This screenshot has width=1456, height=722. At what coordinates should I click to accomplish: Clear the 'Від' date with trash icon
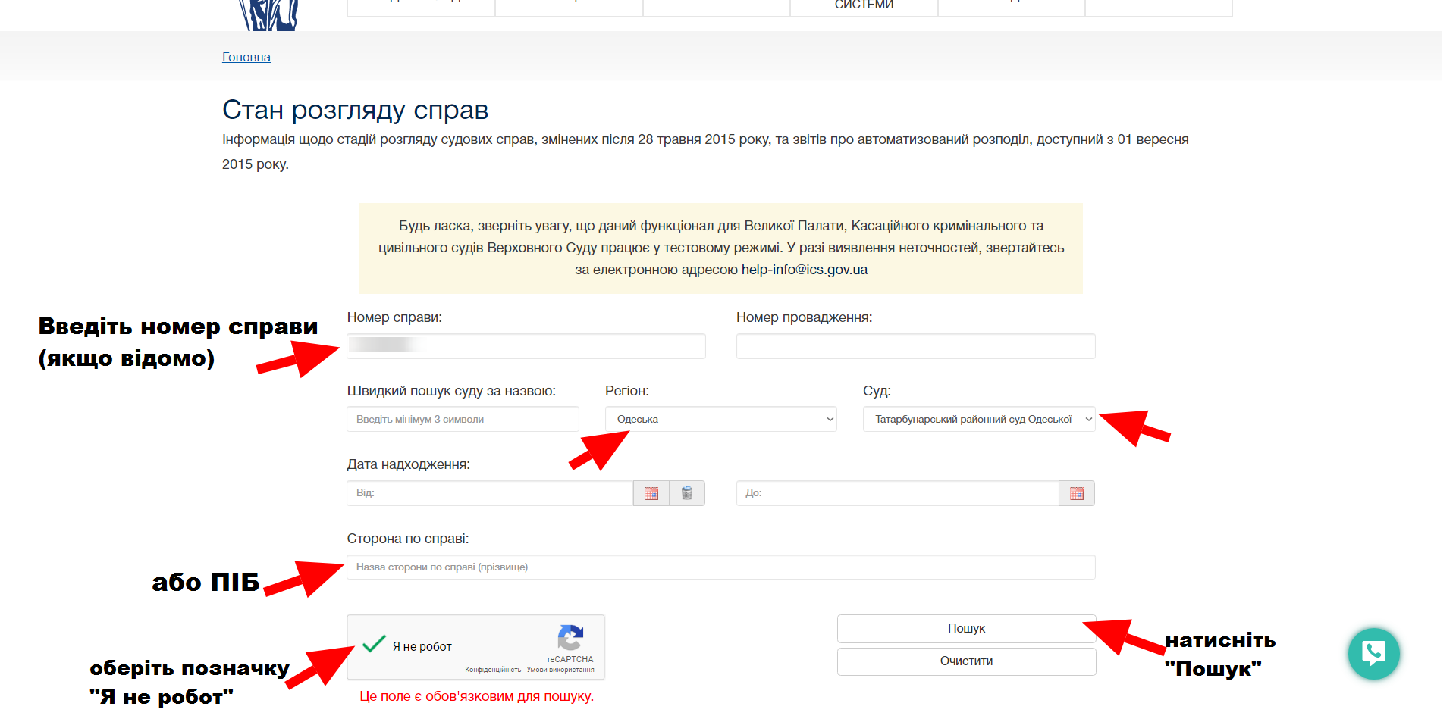pyautogui.click(x=687, y=493)
